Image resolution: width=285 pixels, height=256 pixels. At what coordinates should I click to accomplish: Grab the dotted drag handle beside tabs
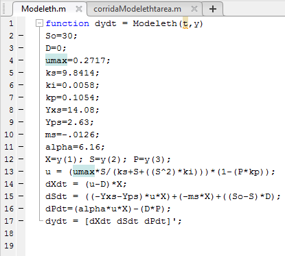3,9
